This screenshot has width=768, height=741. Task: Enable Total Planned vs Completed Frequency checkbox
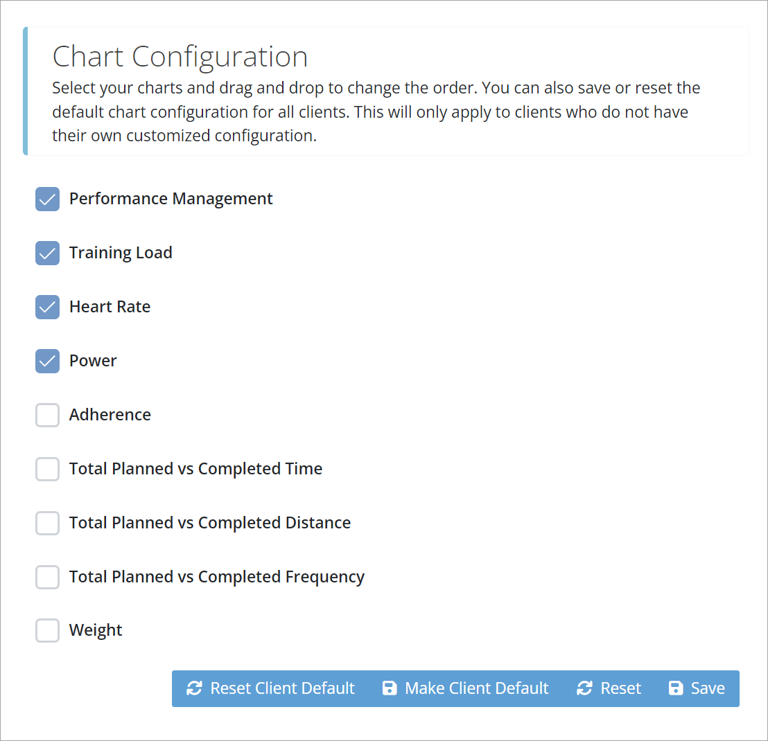tap(48, 577)
